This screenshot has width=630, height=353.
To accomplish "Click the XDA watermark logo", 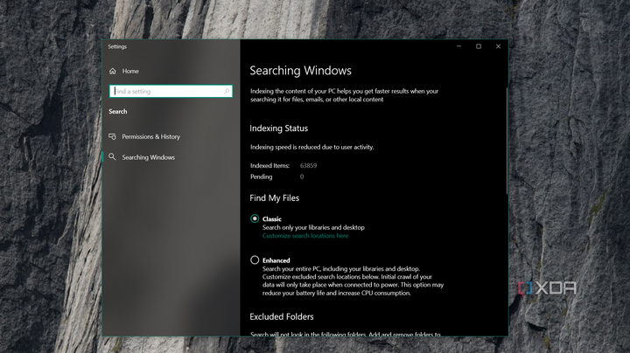I will [x=547, y=288].
